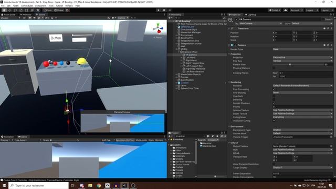Image resolution: width=336 pixels, height=189 pixels.
Task: Toggle Maximize On Play in Game view
Action: point(125,140)
